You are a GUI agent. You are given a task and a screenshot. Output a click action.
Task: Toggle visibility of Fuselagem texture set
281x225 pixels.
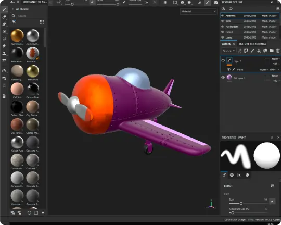(223, 27)
